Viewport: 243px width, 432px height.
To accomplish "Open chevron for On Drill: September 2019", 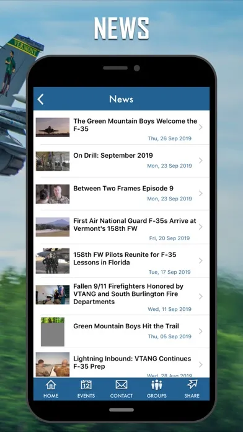I will 201,160.
